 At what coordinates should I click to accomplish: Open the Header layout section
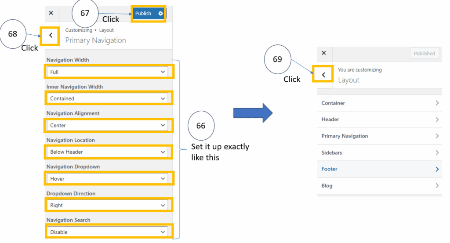click(x=379, y=120)
